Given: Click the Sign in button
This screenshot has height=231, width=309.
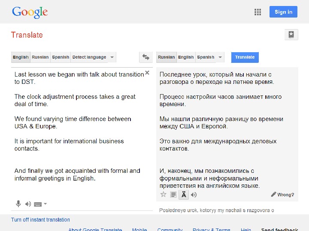Looking at the screenshot, I should pos(283,12).
